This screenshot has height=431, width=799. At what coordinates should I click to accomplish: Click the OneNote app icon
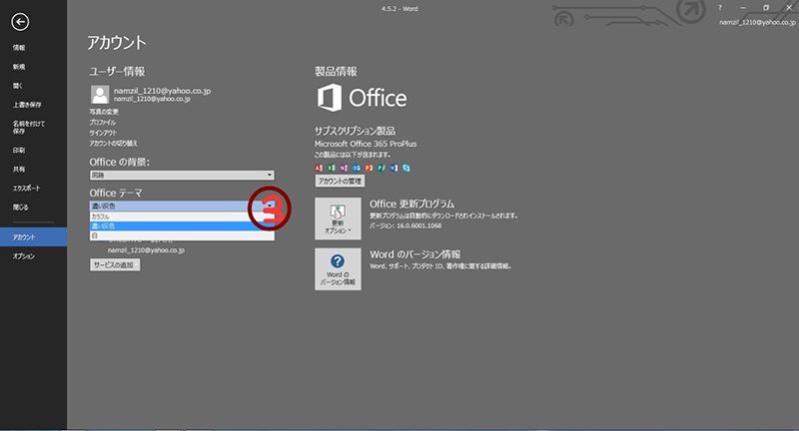point(344,168)
